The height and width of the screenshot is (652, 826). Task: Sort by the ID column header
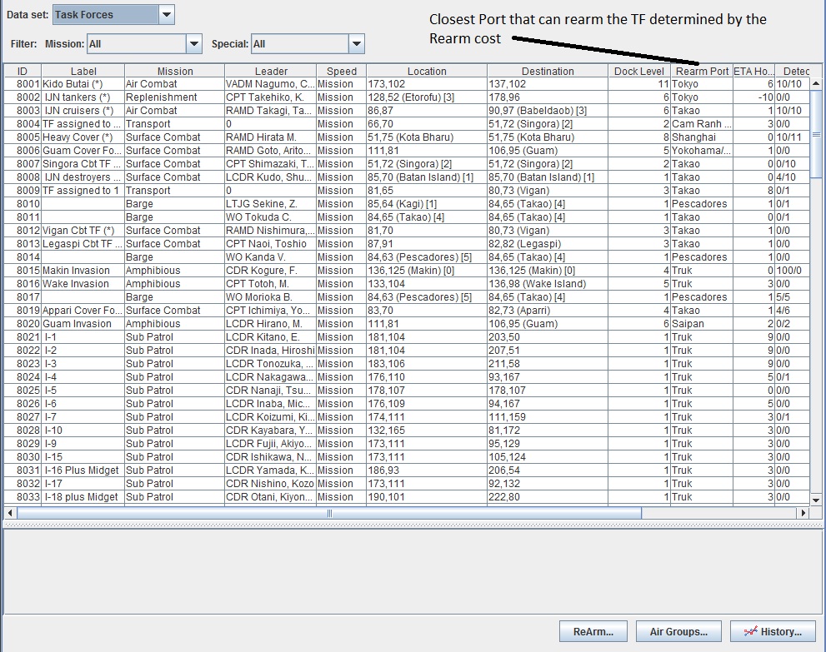point(23,71)
